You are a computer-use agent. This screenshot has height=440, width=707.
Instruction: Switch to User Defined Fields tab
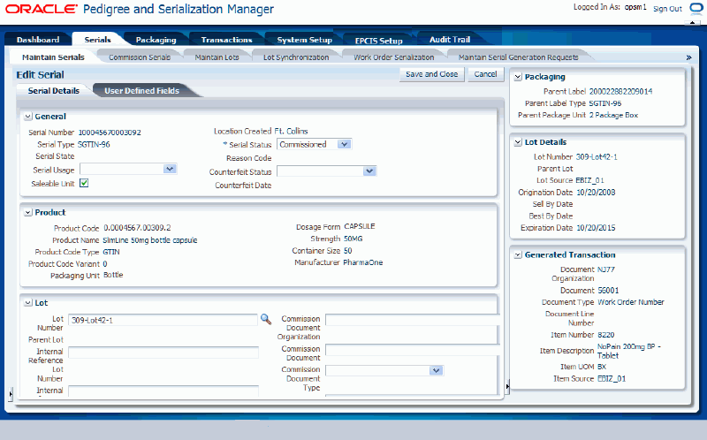(x=142, y=91)
